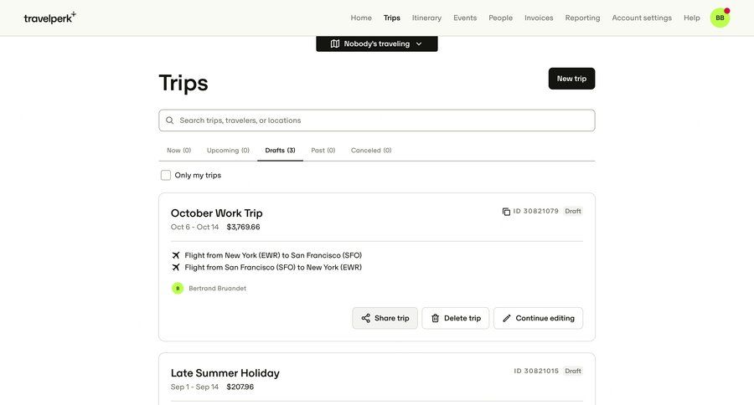Screen dimensions: 754x405
Task: Delete the October Work Trip draft
Action: point(455,318)
